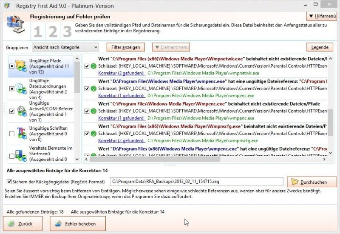Uncheck the Ungültige ActiveX/COM-Referenzen checkbox
The height and width of the screenshot is (234, 340).
(x=12, y=111)
